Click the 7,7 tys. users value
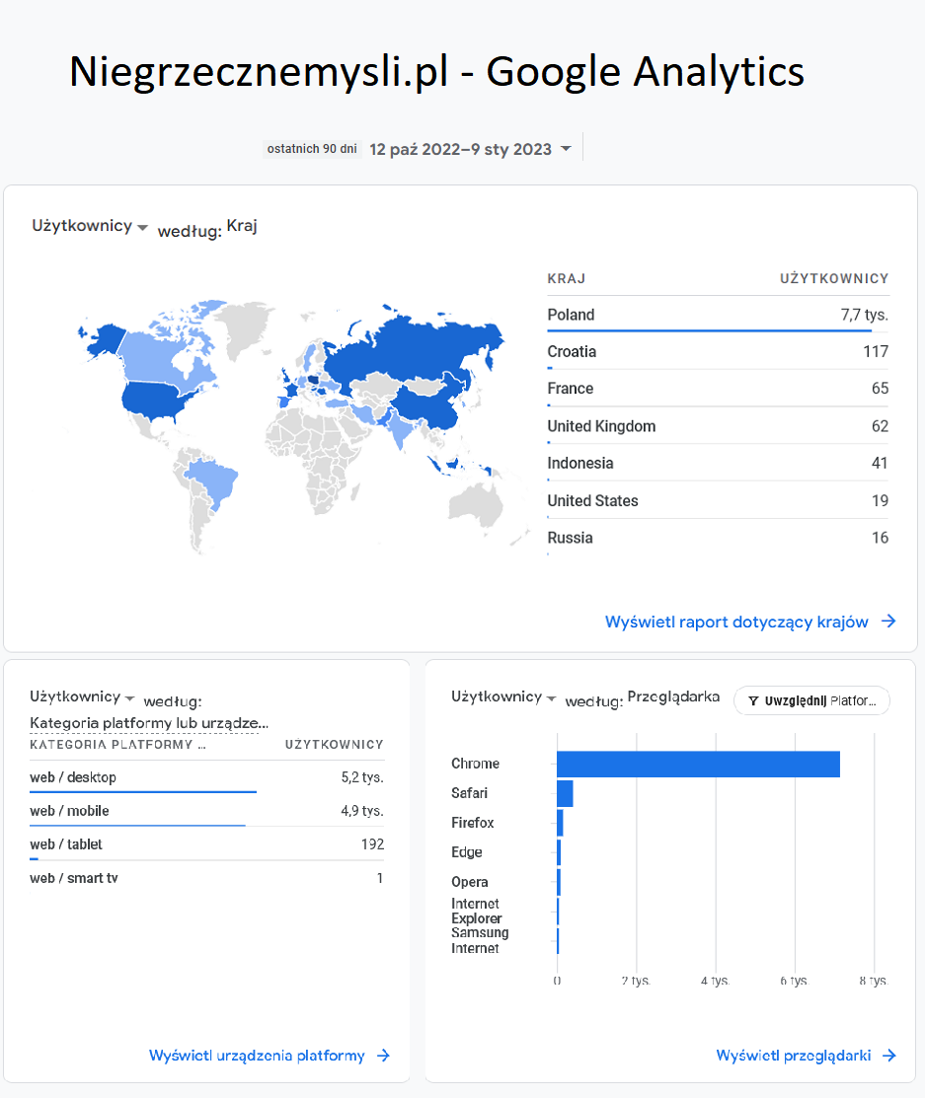This screenshot has height=1098, width=925. [864, 315]
